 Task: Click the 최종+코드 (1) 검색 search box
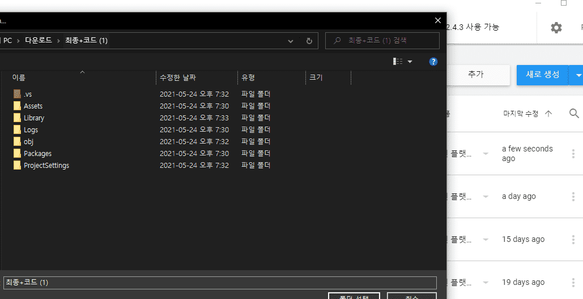[x=382, y=41]
